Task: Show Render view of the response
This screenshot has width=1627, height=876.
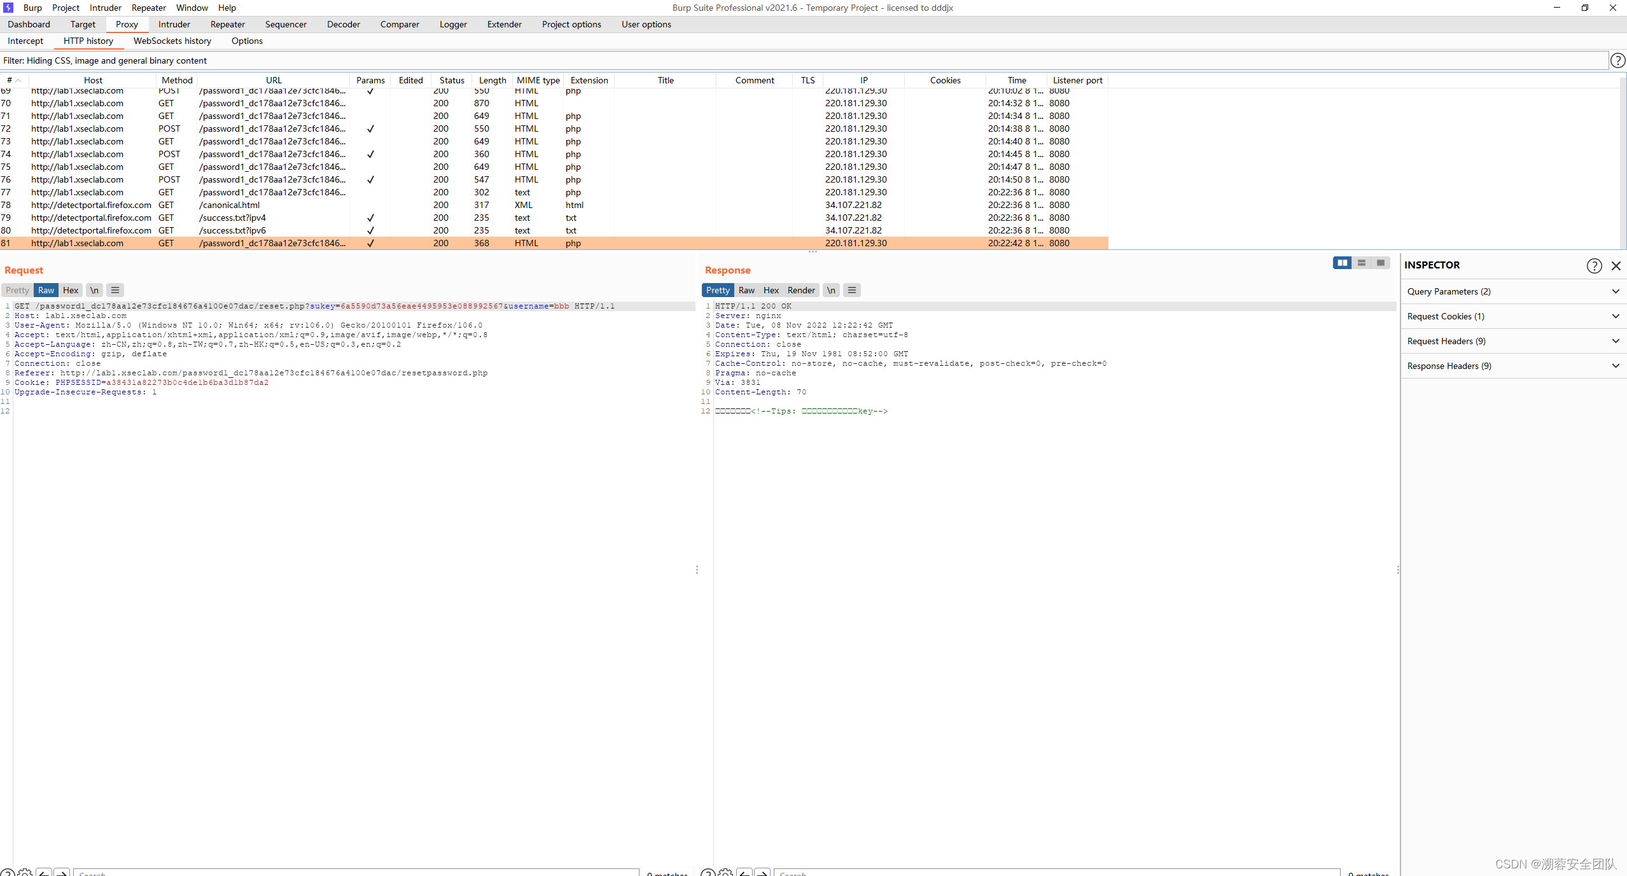Action: (800, 290)
